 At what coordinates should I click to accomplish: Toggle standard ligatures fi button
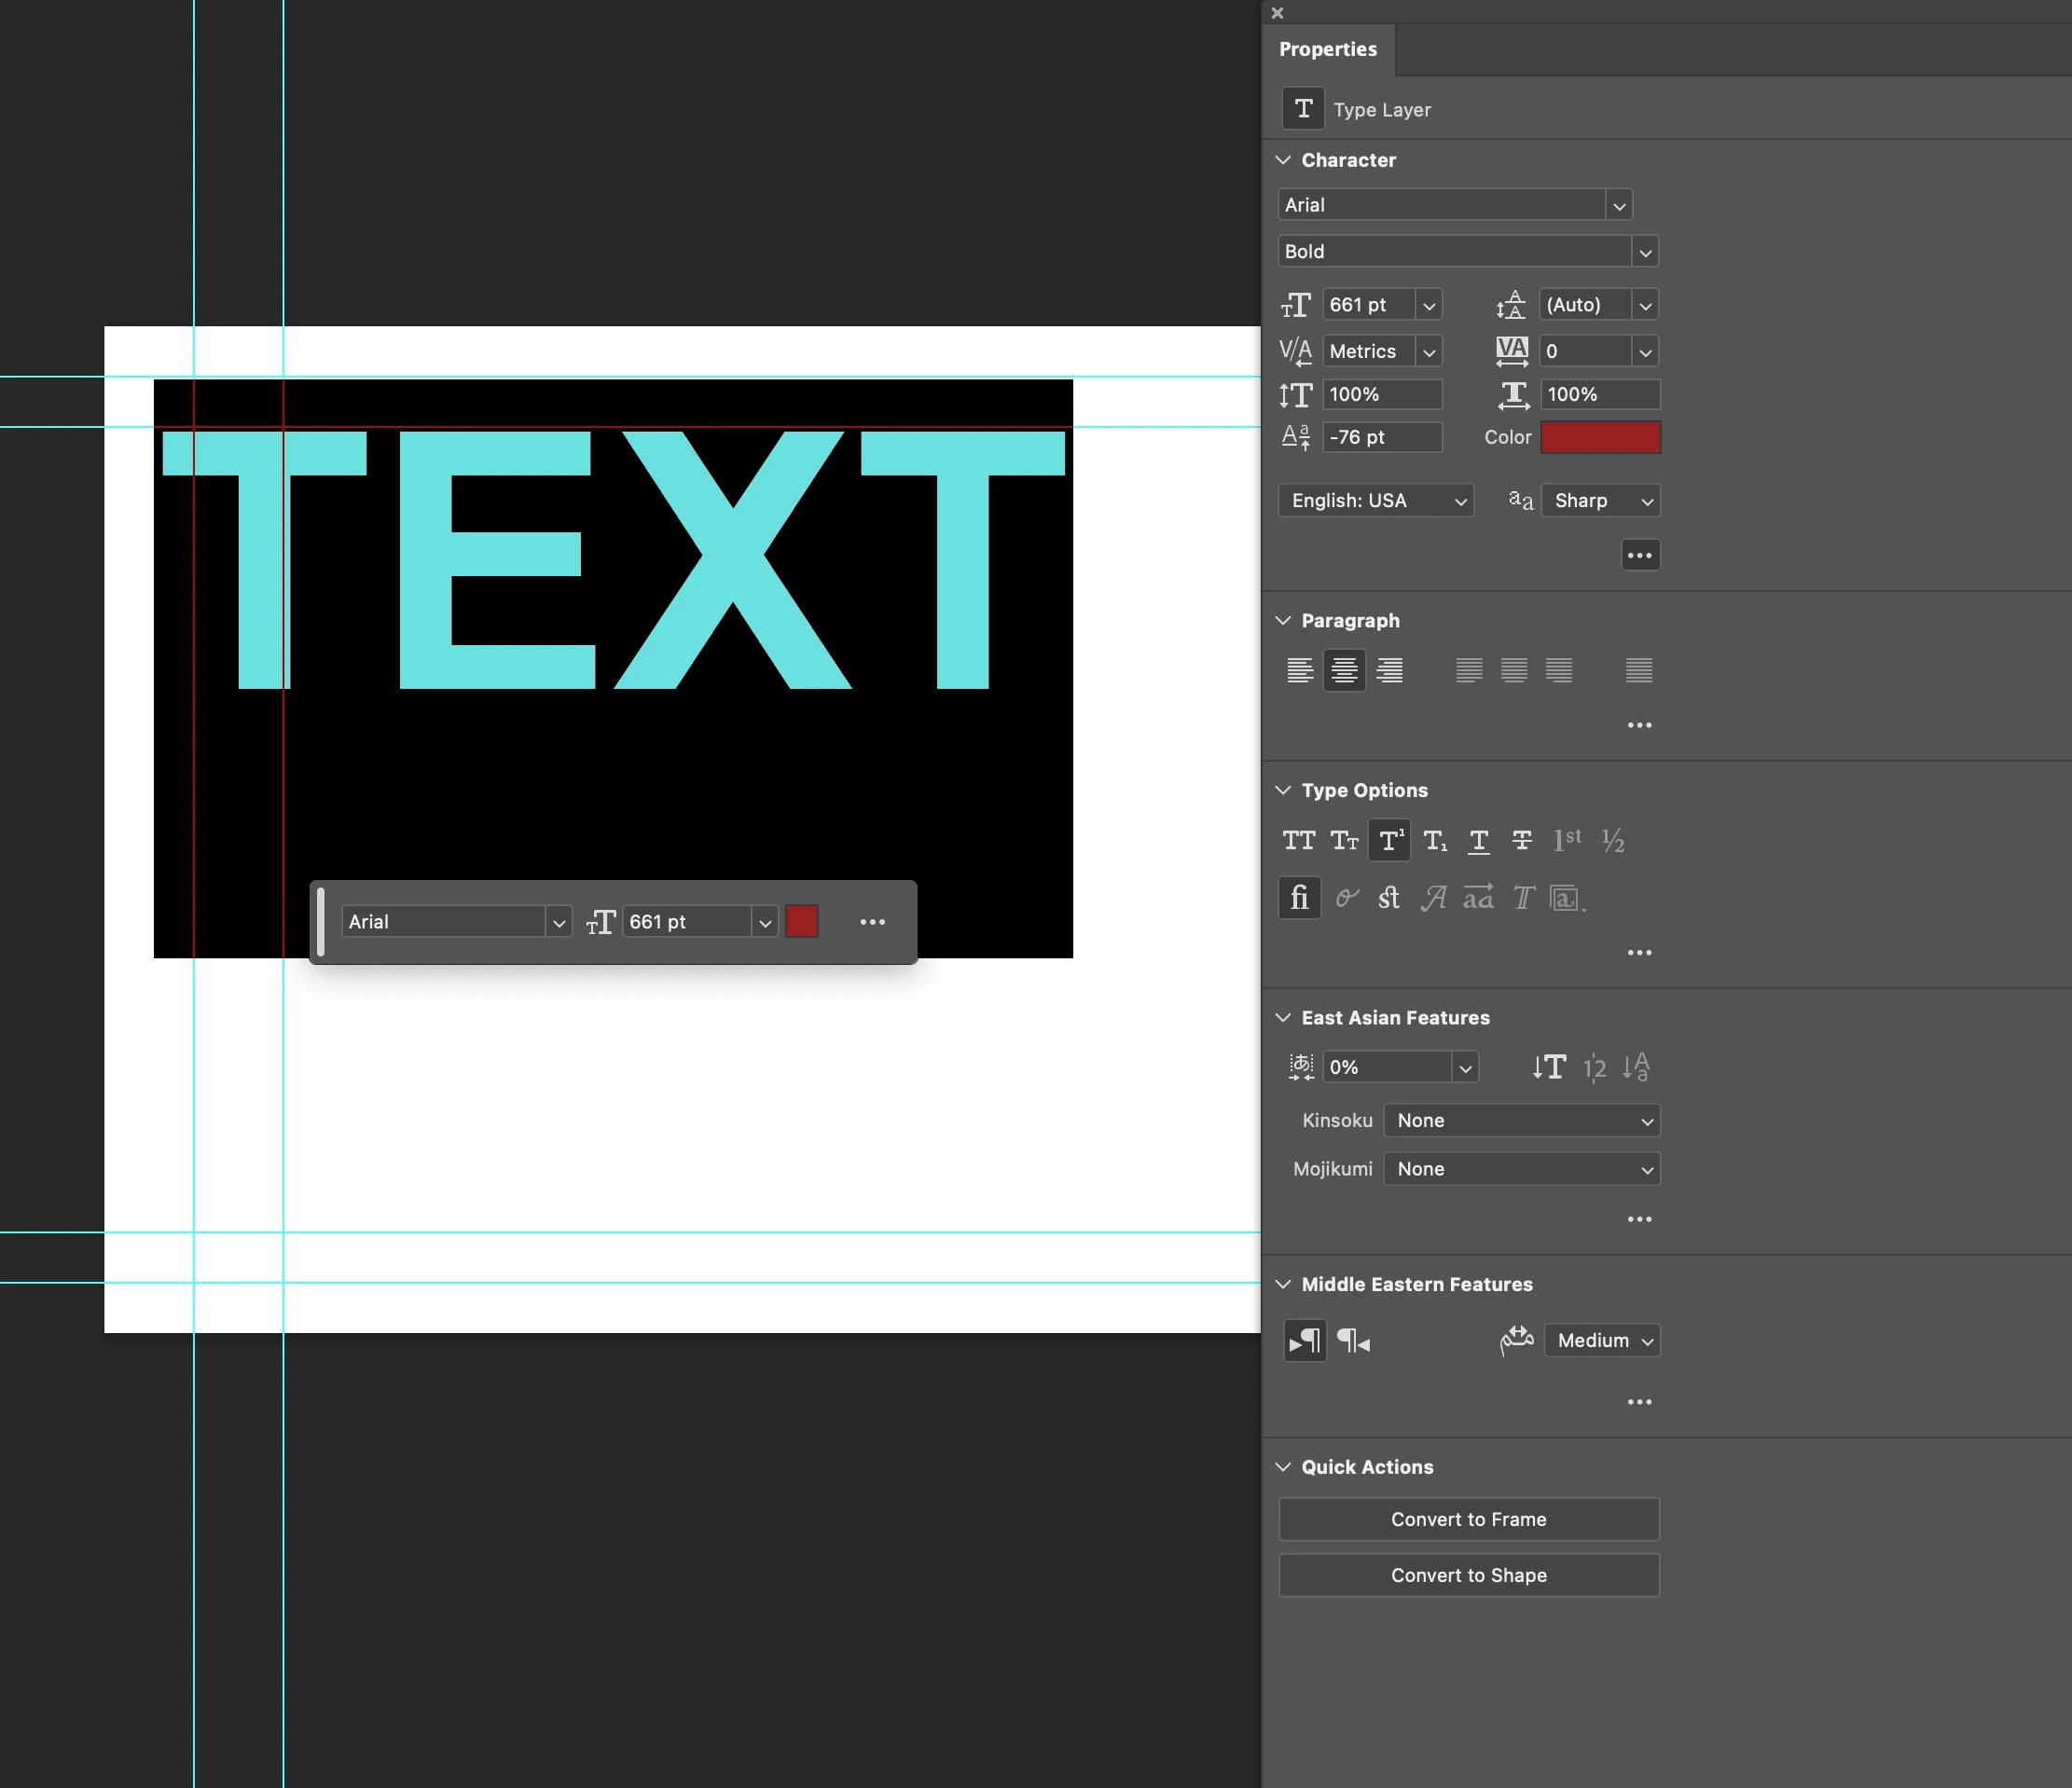coord(1299,898)
